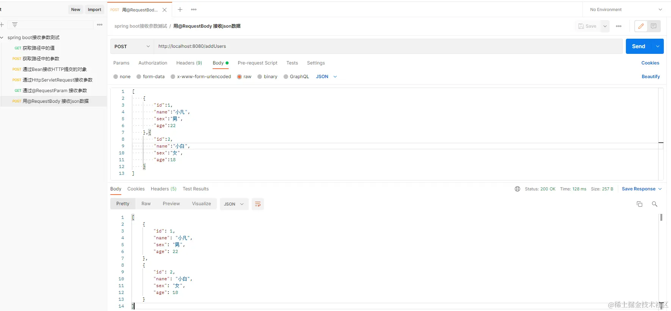Open the request body JSON format dropdown
This screenshot has height=311, width=671.
[326, 77]
